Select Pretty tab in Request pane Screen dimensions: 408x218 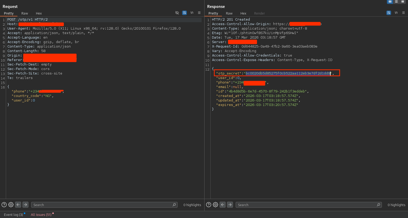click(x=9, y=13)
